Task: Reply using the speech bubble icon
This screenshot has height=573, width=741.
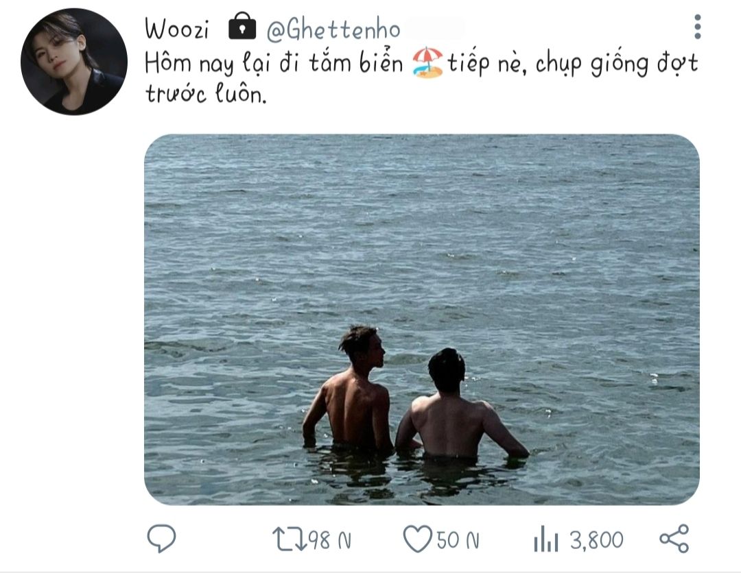Action: tap(162, 539)
